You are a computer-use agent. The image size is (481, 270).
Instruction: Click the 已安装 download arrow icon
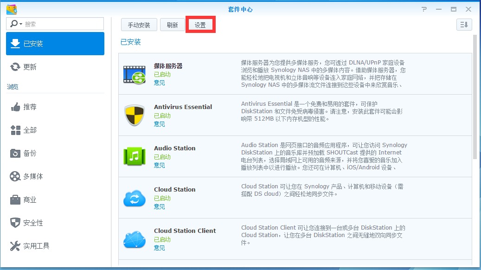pyautogui.click(x=15, y=44)
